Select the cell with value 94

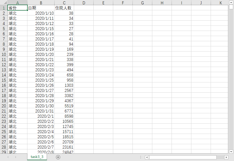point(64,44)
